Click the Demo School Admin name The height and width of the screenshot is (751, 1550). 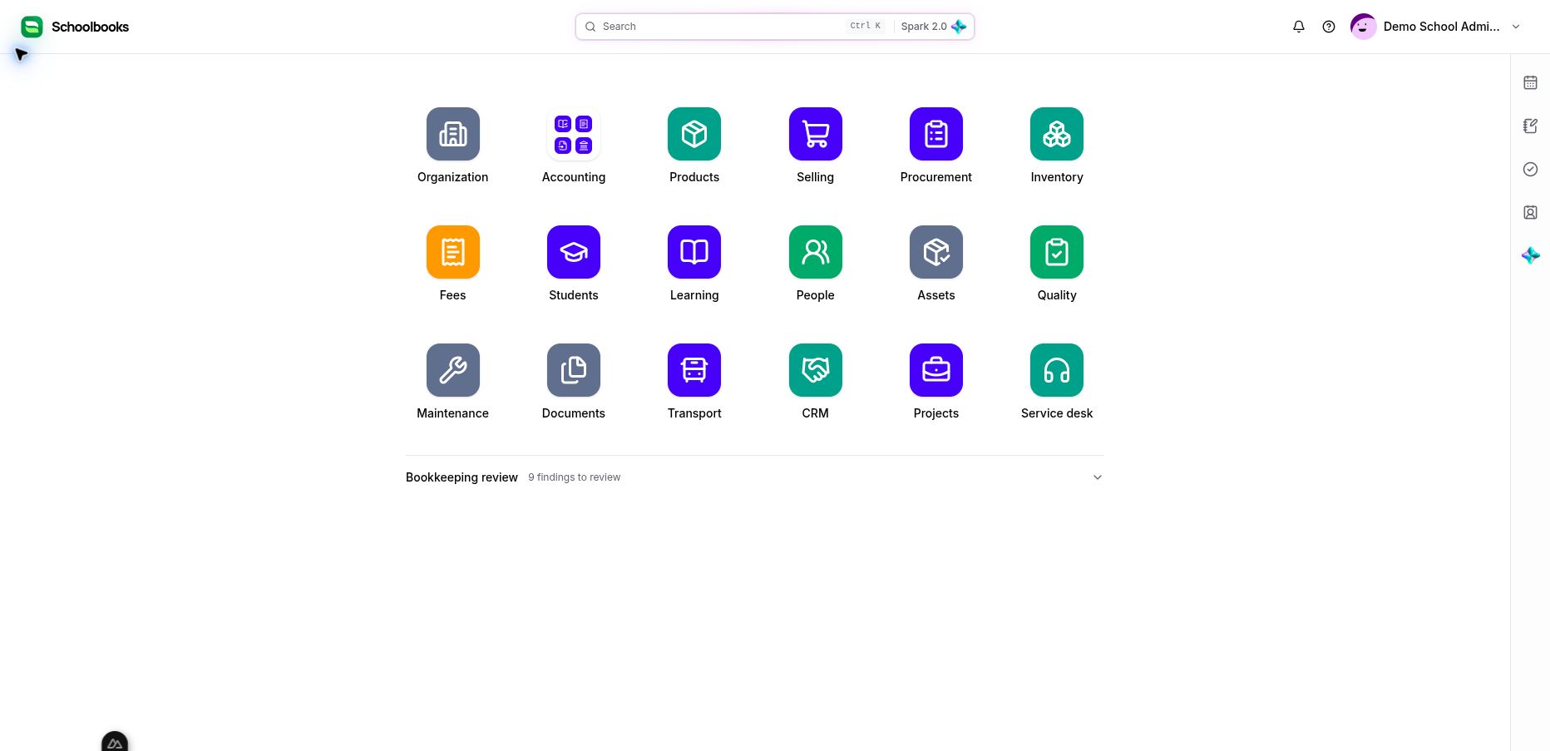[x=1441, y=27]
